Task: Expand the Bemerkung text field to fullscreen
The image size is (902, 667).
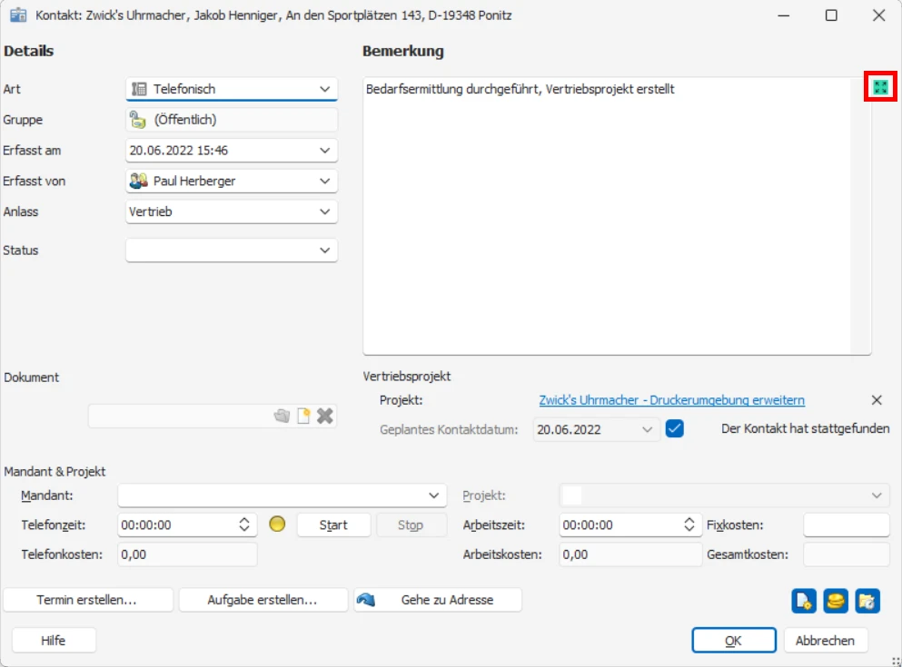Action: coord(880,87)
